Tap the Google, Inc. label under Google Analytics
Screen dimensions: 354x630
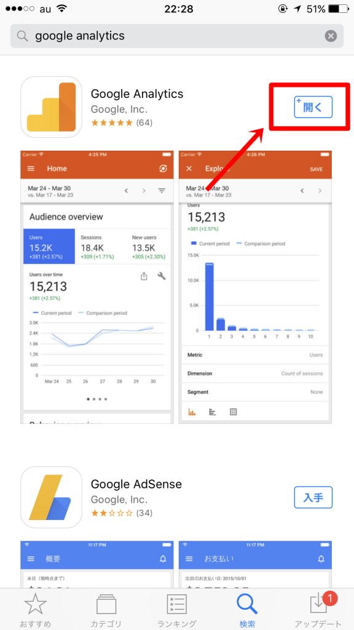[x=119, y=109]
